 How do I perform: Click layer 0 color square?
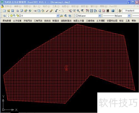(20, 16)
